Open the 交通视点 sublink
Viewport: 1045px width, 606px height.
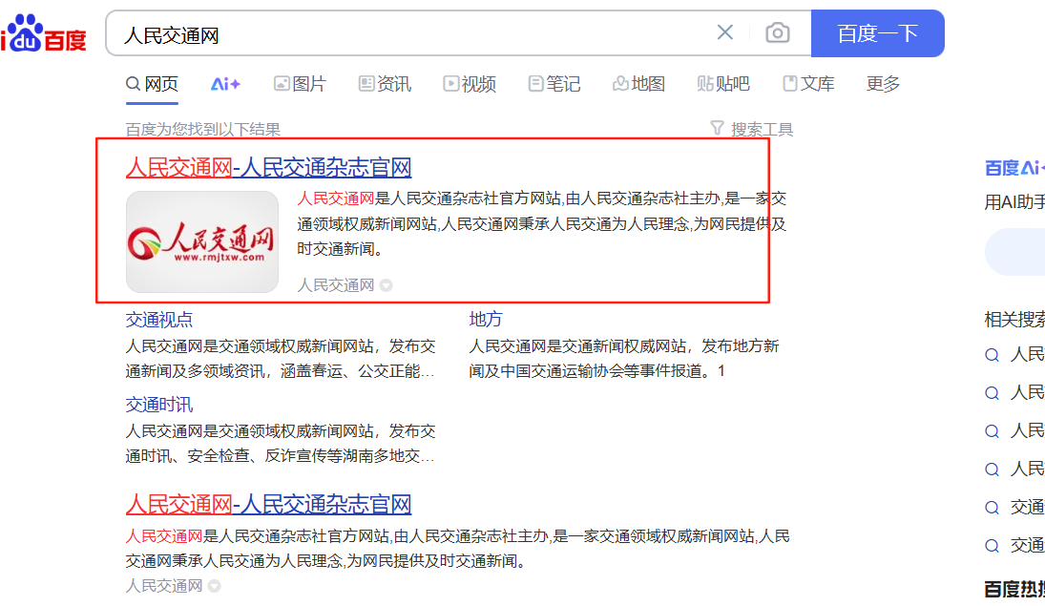pyautogui.click(x=159, y=320)
